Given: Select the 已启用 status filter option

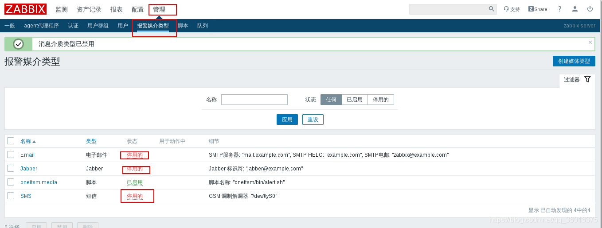Looking at the screenshot, I should coord(355,100).
